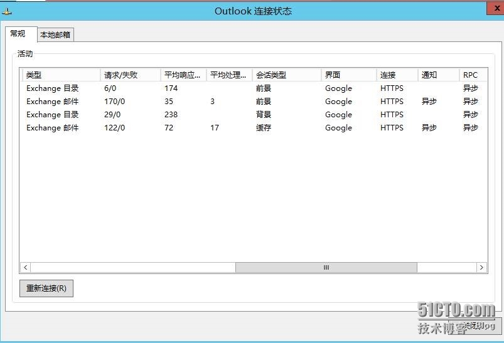Click 前景 in the 170/0 row
The image size is (504, 343).
click(x=264, y=102)
